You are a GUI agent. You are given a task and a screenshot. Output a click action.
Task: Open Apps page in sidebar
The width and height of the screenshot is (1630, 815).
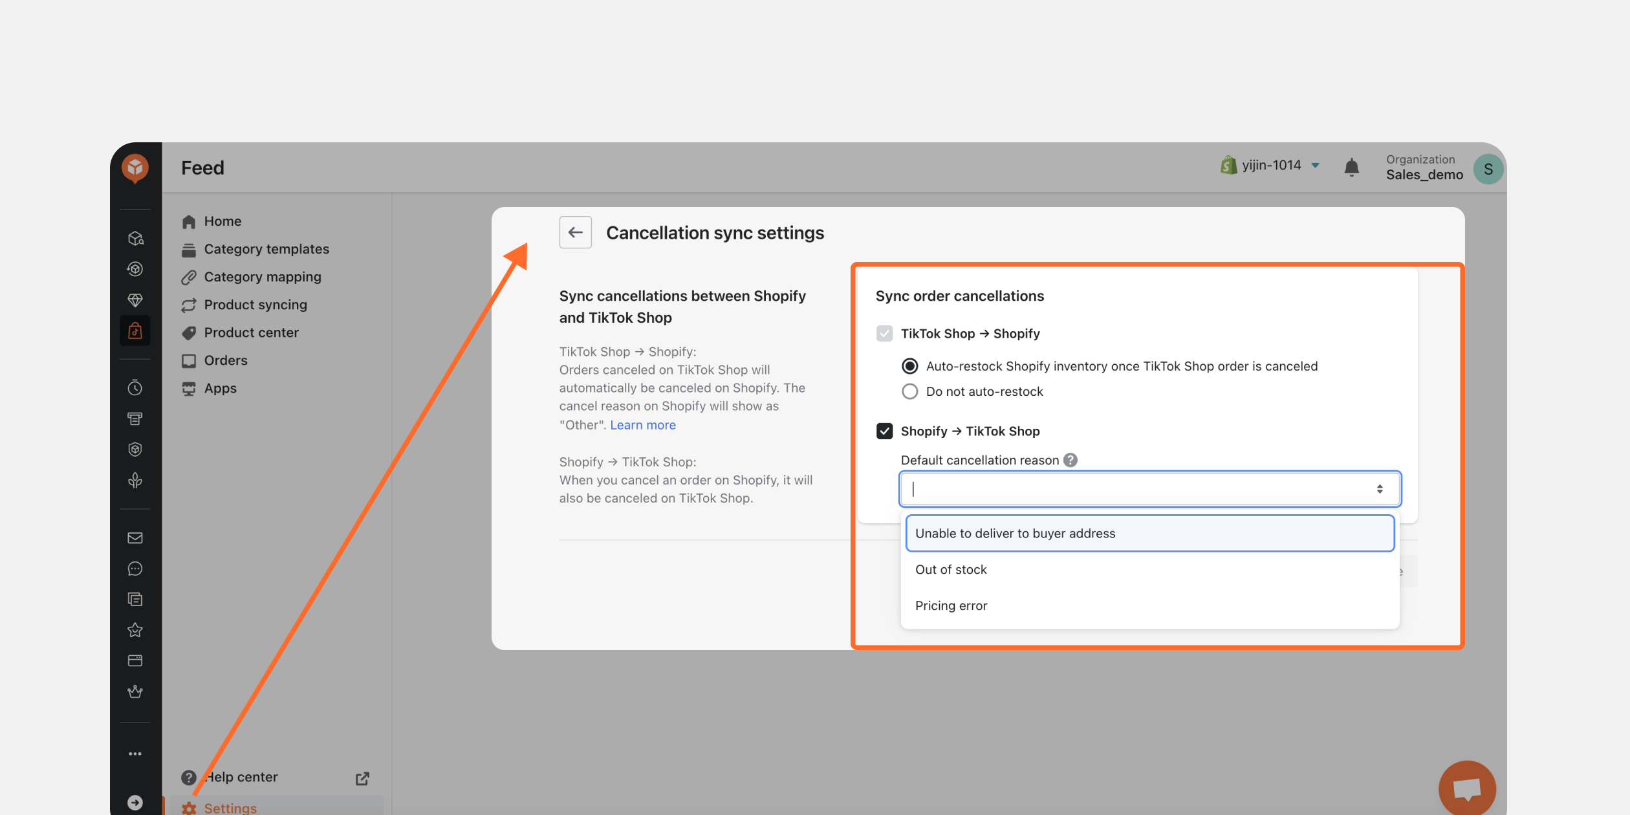[220, 388]
